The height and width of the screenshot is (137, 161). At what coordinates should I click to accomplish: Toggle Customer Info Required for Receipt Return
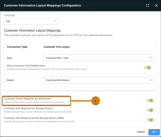(150, 110)
